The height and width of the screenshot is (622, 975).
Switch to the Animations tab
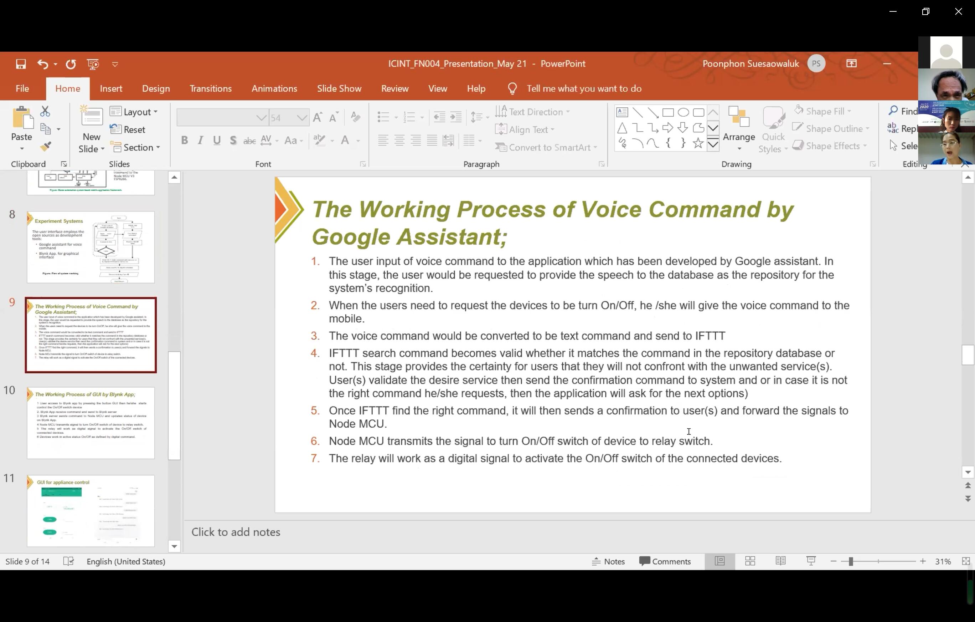(274, 89)
